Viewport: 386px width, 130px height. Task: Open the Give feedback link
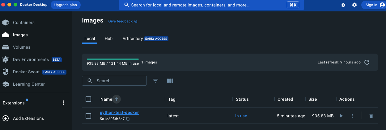tap(120, 21)
